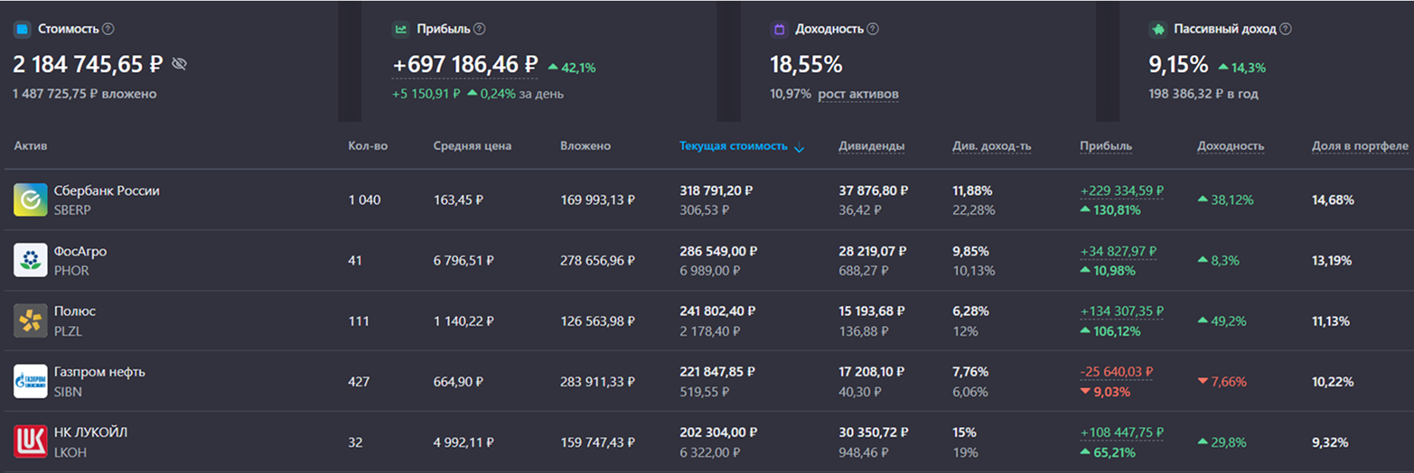Open ФосАгро asset name
This screenshot has width=1414, height=473.
(x=80, y=252)
